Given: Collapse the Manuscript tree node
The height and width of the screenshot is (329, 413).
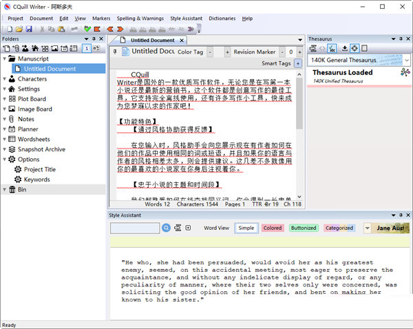Looking at the screenshot, I should point(4,59).
